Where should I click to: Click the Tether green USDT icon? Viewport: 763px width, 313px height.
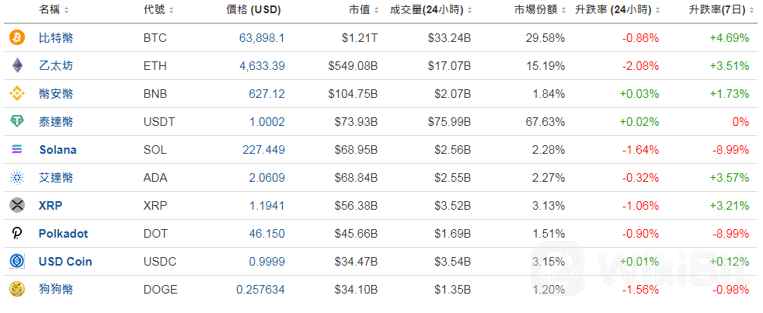click(17, 122)
